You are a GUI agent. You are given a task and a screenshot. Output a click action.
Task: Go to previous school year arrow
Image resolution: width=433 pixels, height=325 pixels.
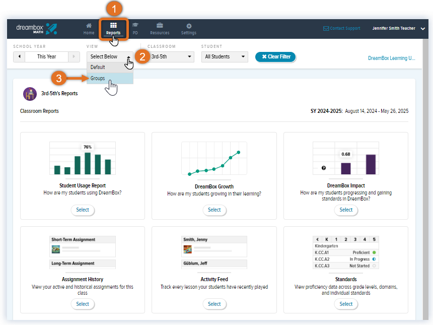point(19,56)
